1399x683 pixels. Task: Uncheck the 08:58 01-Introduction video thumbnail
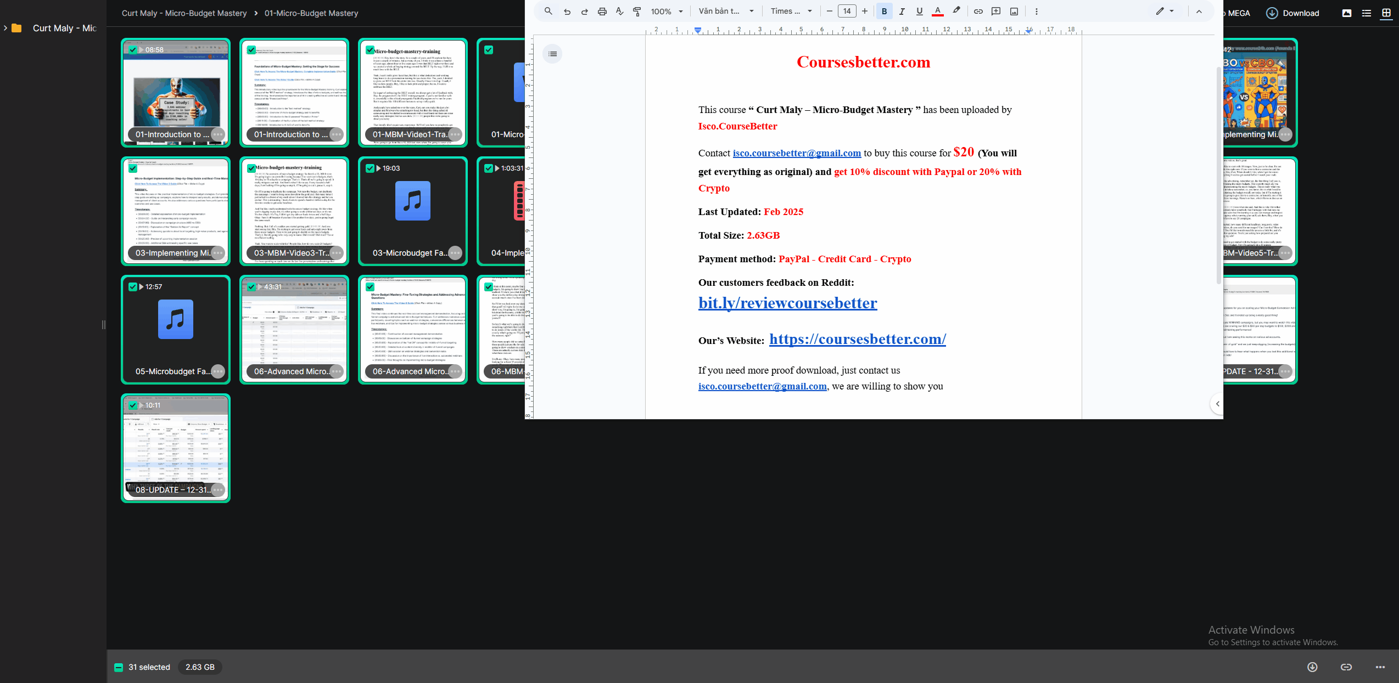[x=133, y=50]
